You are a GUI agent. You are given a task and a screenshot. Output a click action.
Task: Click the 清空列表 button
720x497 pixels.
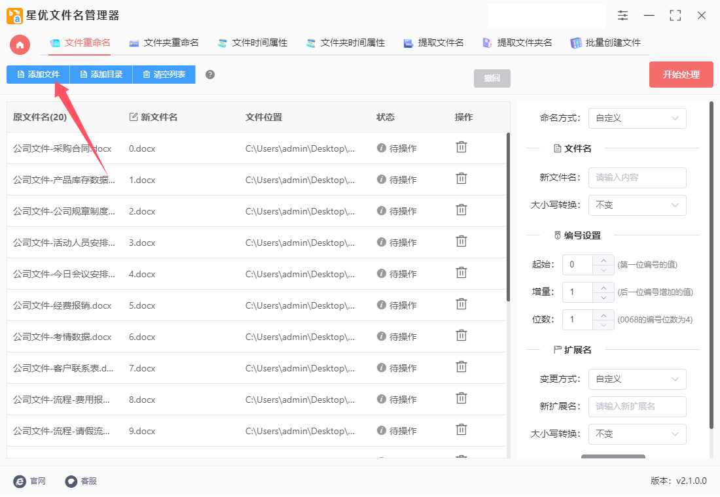pos(164,75)
